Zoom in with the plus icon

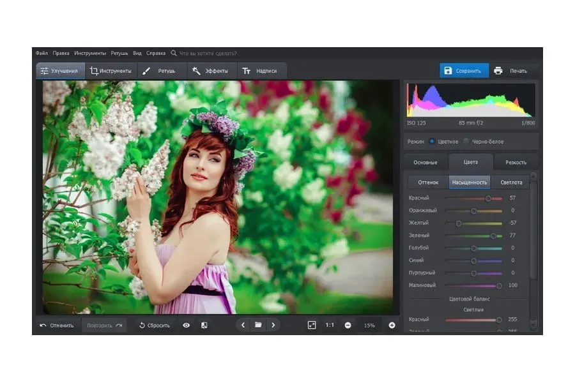392,325
